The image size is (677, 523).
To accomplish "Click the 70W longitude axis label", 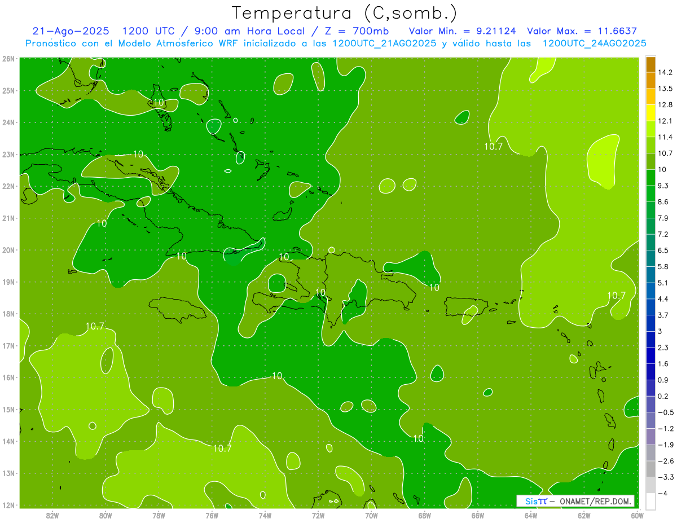I will [371, 515].
